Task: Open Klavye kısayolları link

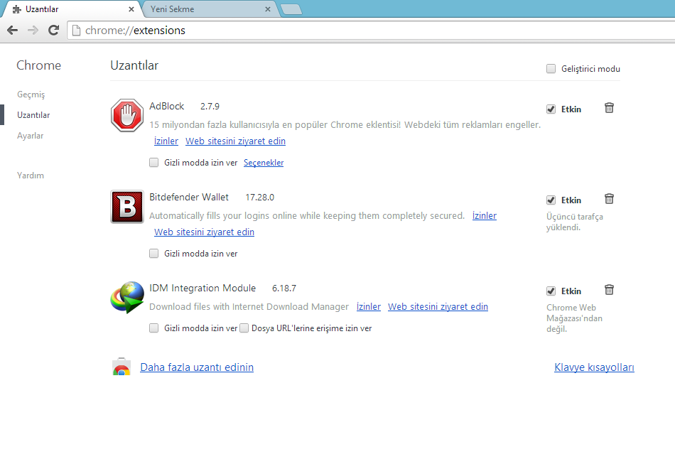Action: coord(594,367)
